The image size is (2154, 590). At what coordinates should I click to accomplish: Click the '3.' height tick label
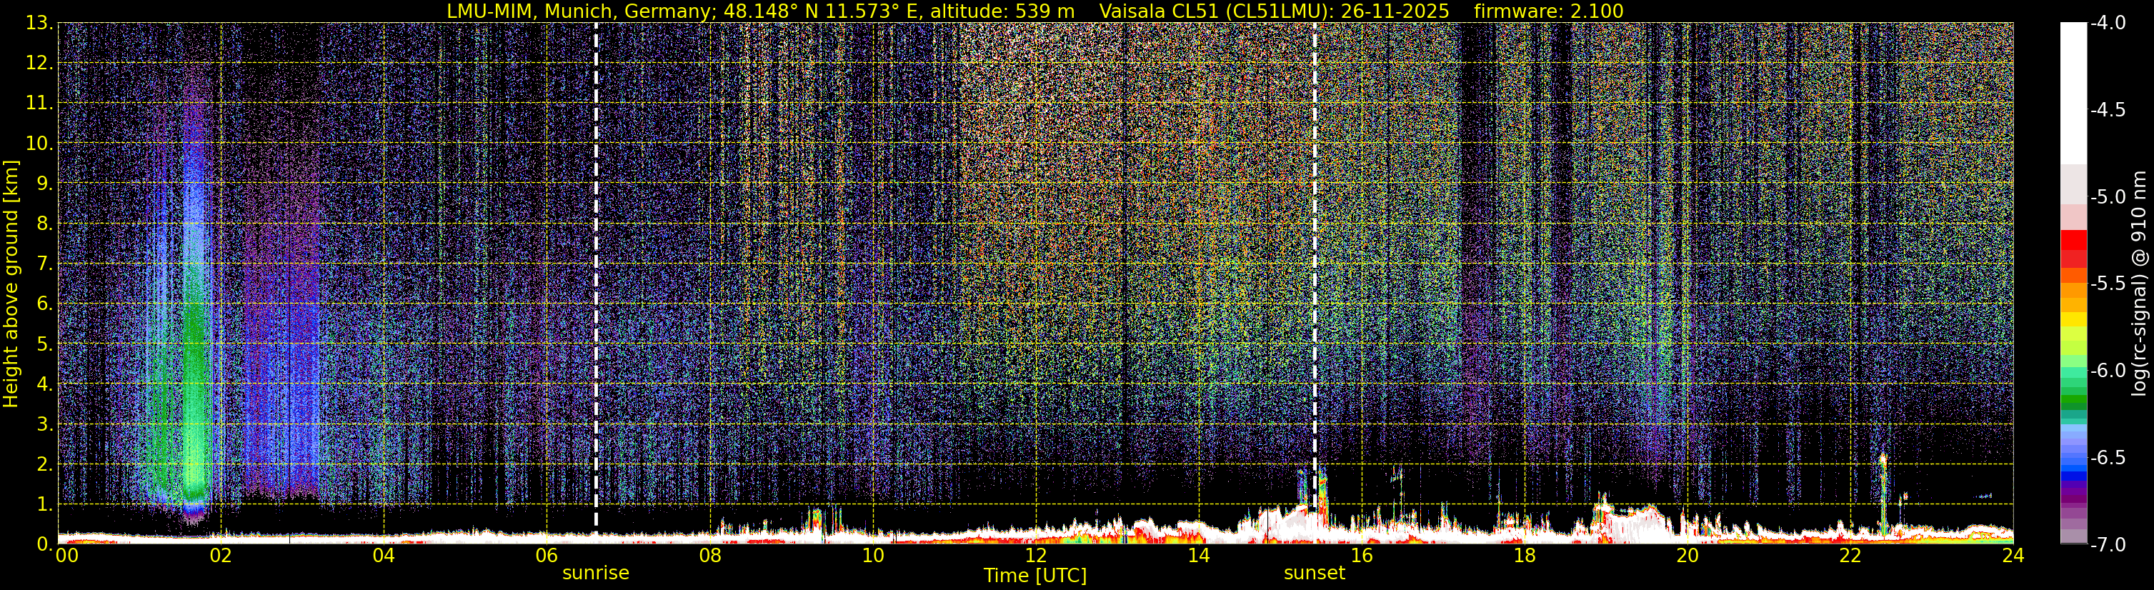45,424
